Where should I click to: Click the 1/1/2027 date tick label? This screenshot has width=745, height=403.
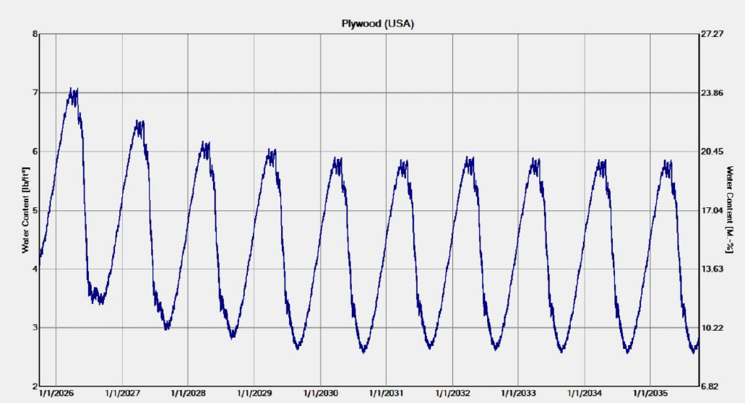click(x=122, y=394)
